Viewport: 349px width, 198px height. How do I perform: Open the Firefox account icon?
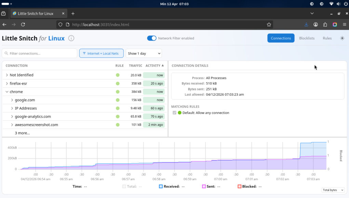pos(316,25)
